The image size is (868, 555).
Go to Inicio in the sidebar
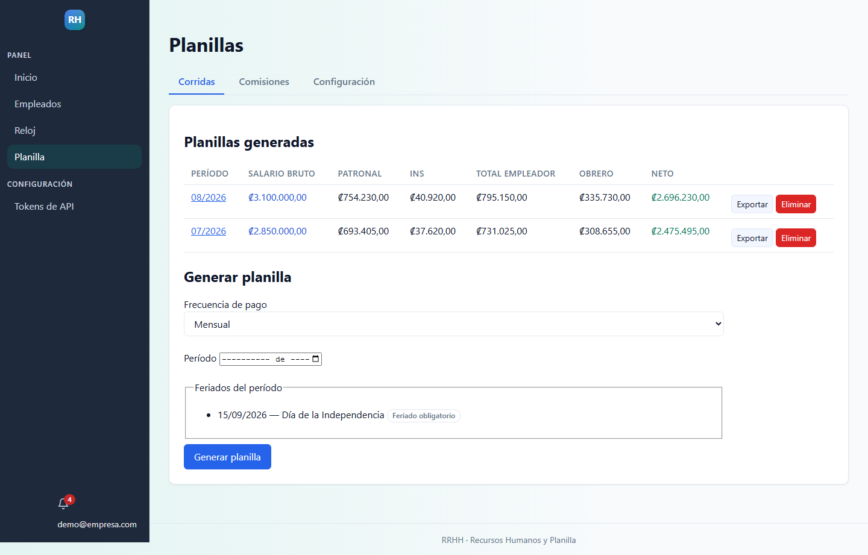point(74,78)
